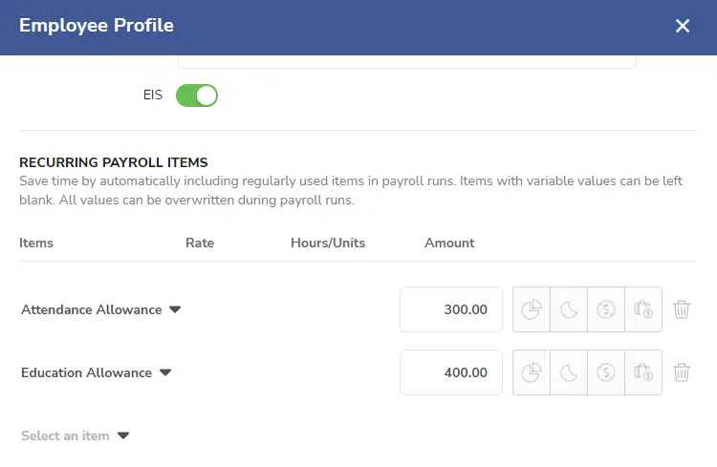Open the Select an item dropdown
The height and width of the screenshot is (467, 717).
click(x=75, y=435)
